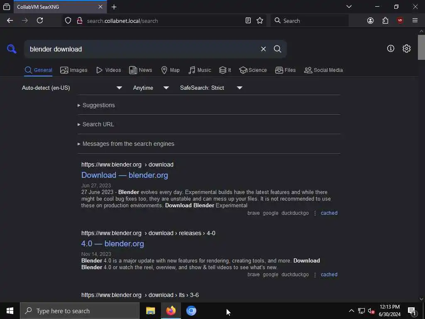Open the Anytime time range dropdown
The width and height of the screenshot is (425, 319).
point(151,88)
